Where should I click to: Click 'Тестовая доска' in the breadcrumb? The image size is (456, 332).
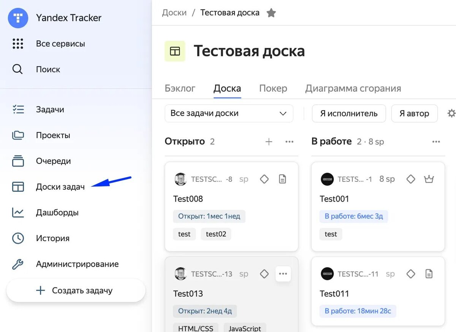(230, 13)
